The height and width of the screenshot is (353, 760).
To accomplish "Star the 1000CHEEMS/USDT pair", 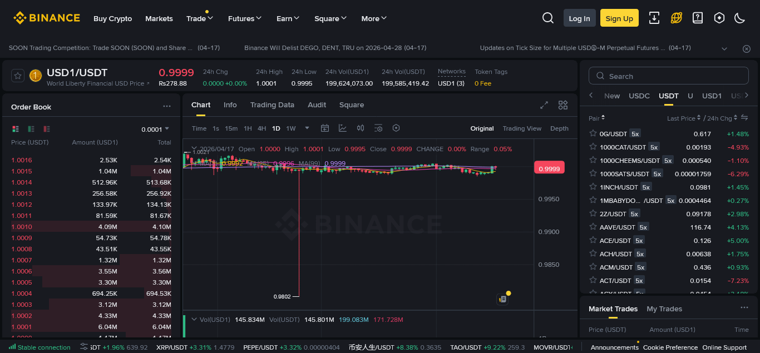I will 593,160.
